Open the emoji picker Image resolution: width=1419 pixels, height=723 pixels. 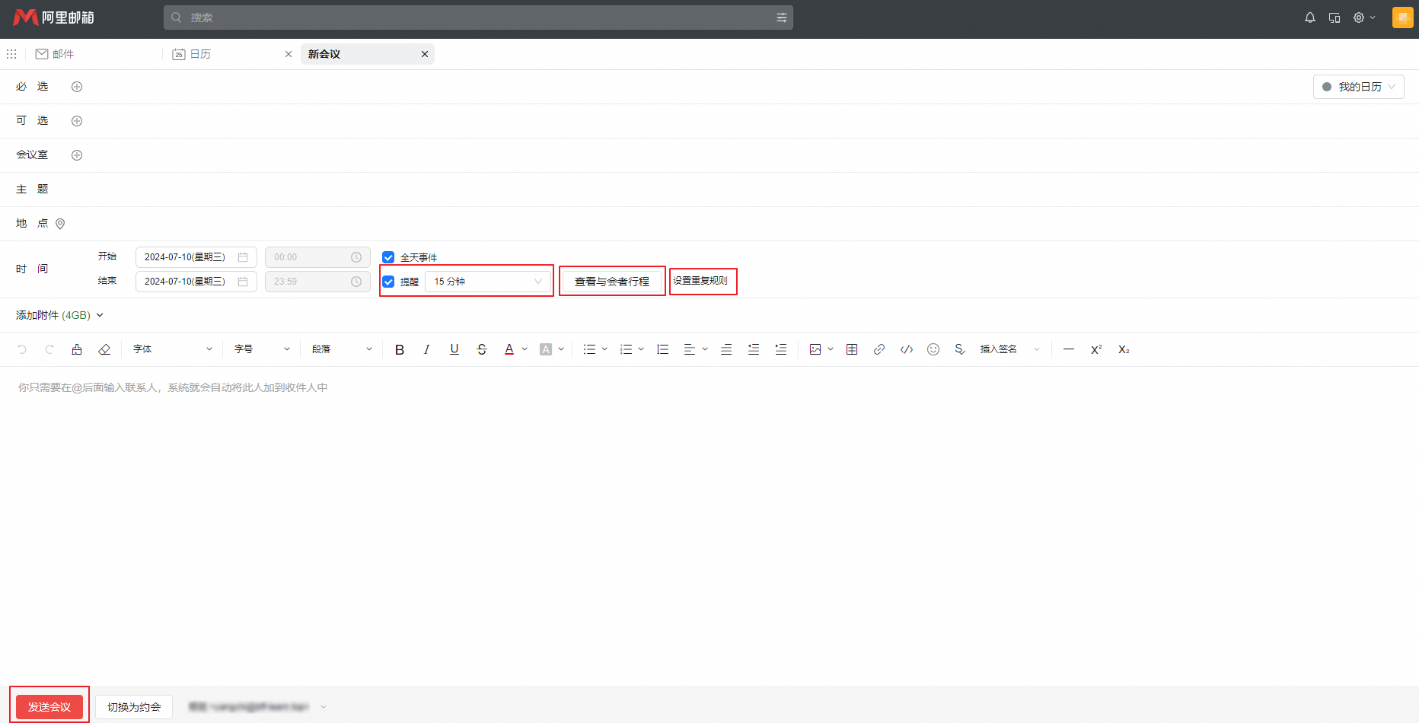(933, 349)
